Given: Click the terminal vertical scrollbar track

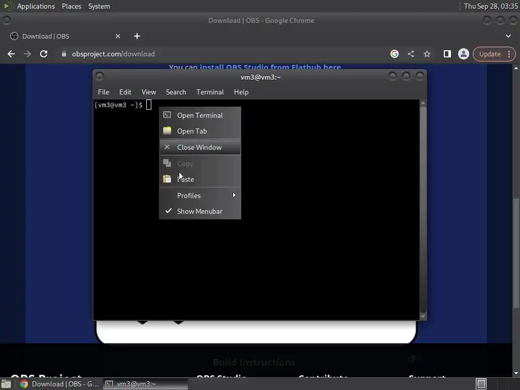Looking at the screenshot, I should [423, 210].
